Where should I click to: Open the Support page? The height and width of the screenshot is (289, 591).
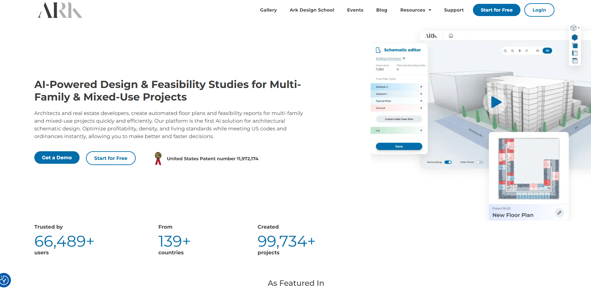pos(454,10)
